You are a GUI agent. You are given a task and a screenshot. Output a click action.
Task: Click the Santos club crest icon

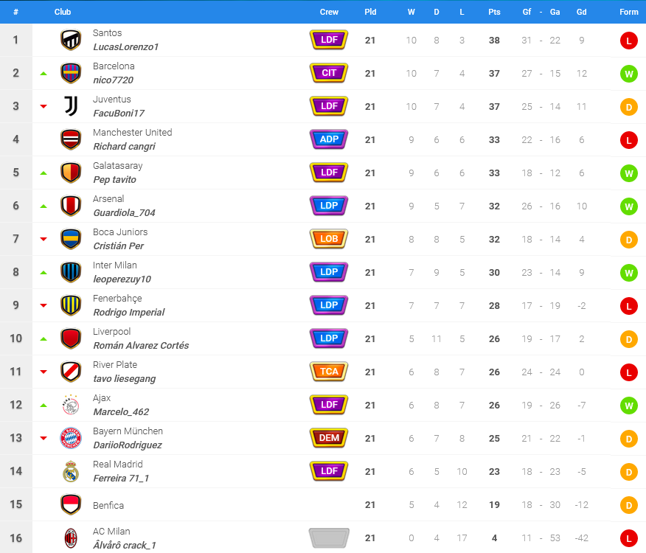71,40
